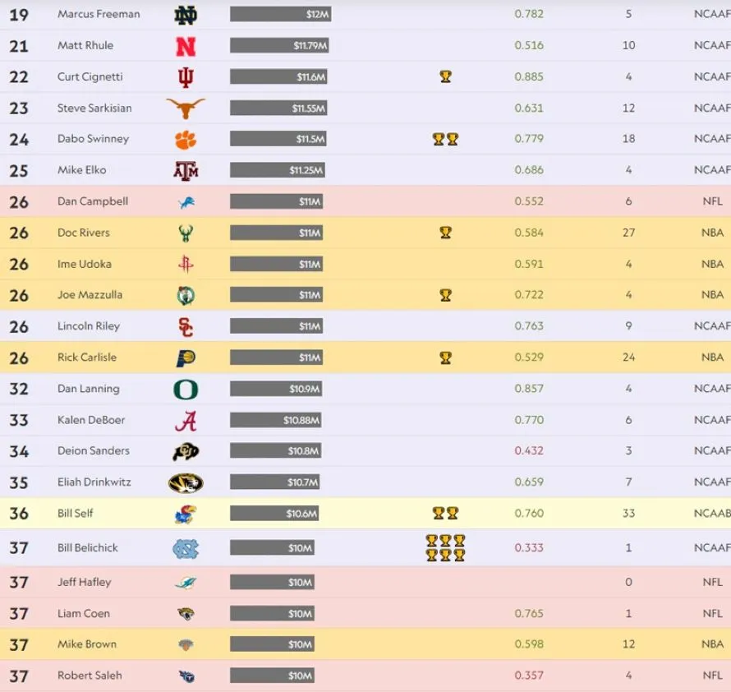The height and width of the screenshot is (692, 731).
Task: Click Curt Cignetti's championship trophy icon
Action: pos(445,77)
